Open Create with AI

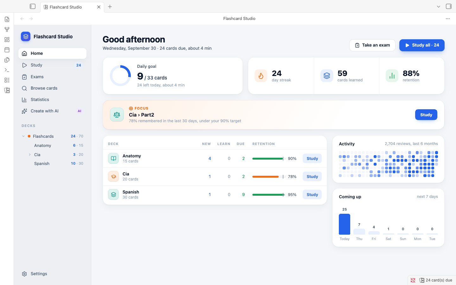(x=52, y=111)
